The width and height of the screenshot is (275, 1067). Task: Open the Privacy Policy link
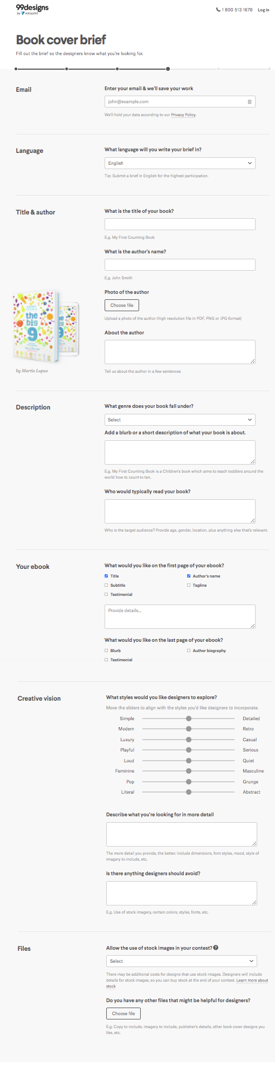point(183,115)
